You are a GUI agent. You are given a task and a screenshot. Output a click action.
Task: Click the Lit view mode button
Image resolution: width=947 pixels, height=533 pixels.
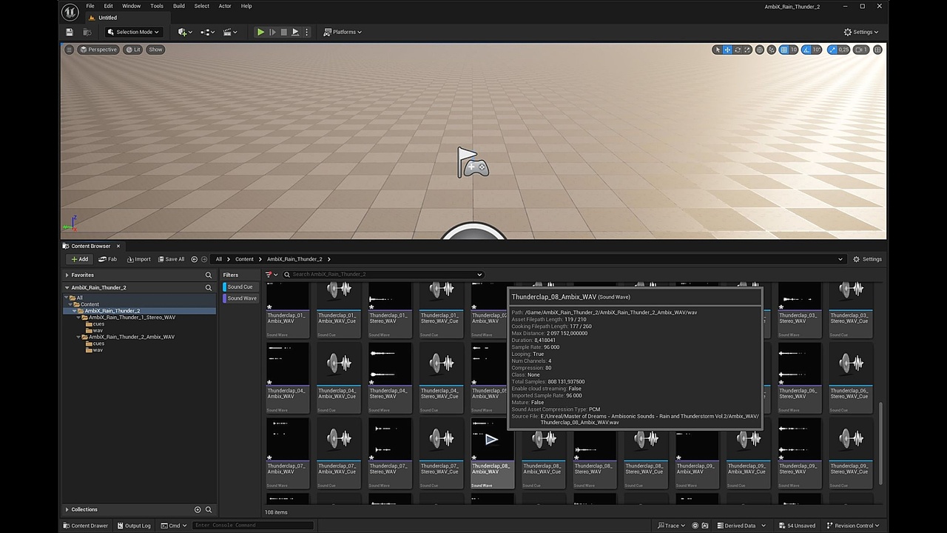(133, 50)
